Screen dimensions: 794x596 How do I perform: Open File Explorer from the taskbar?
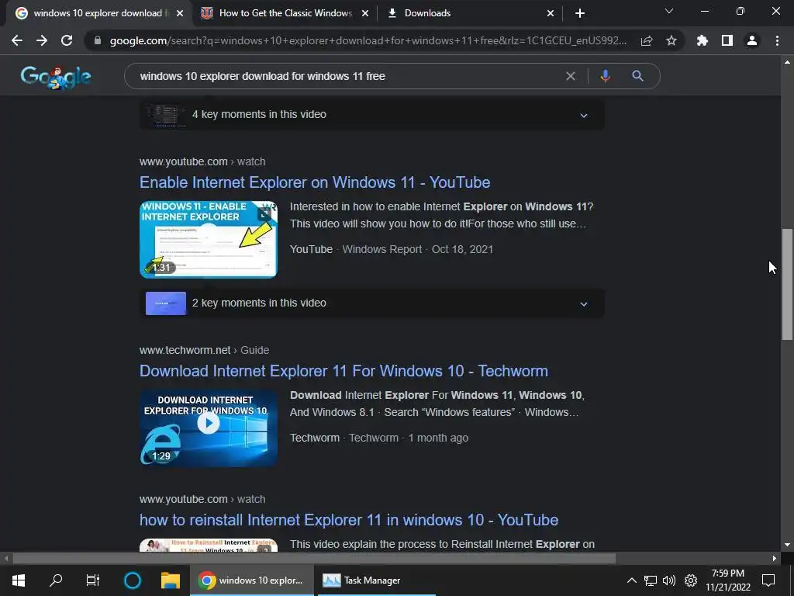pyautogui.click(x=171, y=580)
